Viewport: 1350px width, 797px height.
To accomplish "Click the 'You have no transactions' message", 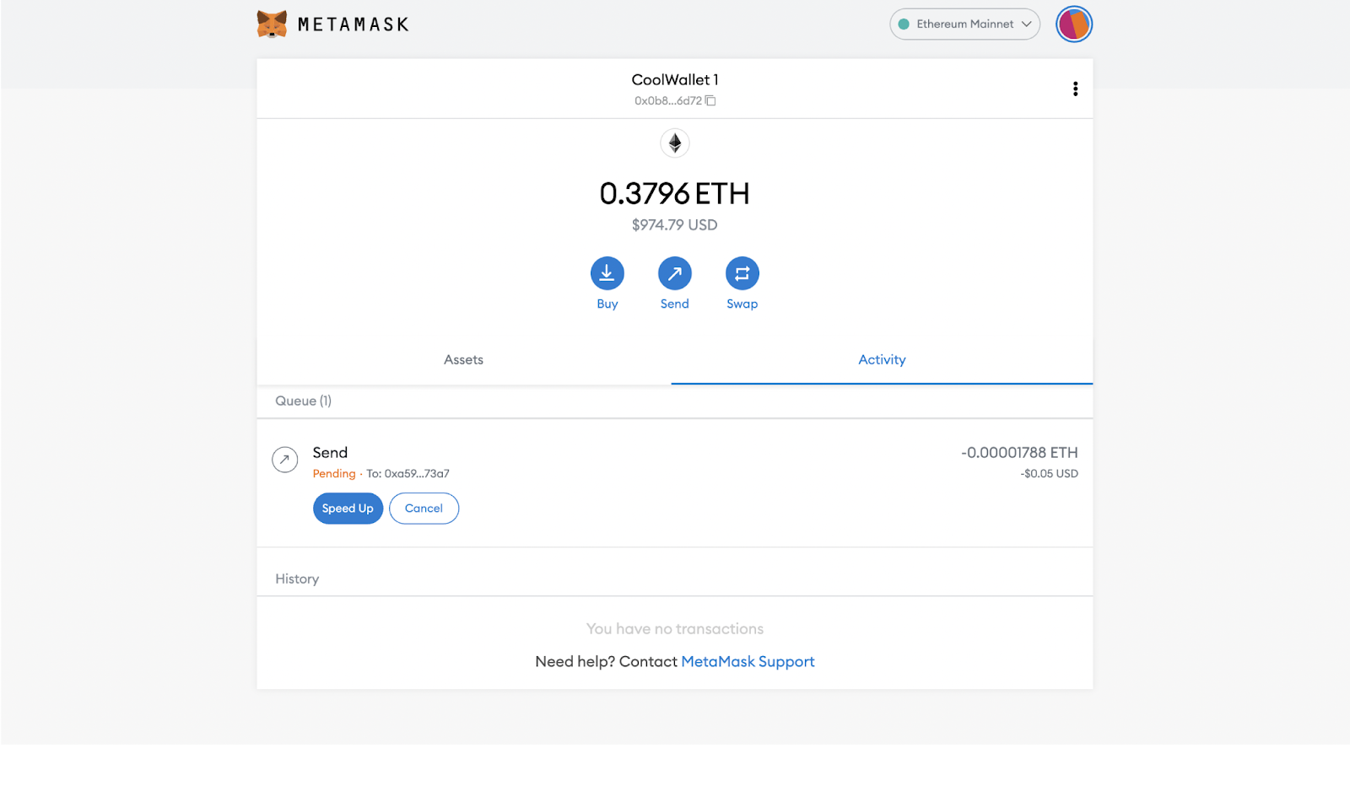I will click(675, 629).
